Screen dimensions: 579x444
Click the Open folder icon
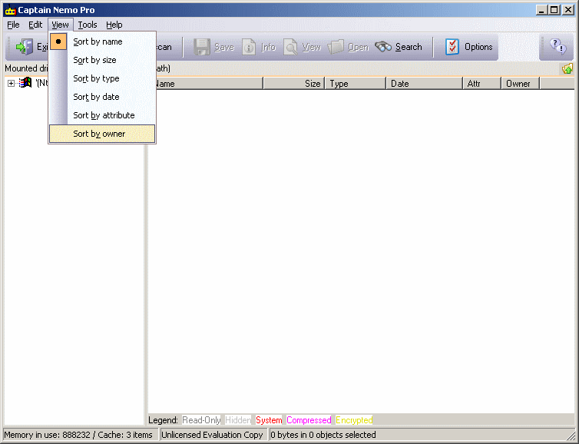tap(336, 47)
